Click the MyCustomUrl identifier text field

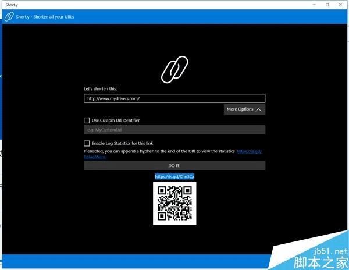[x=174, y=130]
